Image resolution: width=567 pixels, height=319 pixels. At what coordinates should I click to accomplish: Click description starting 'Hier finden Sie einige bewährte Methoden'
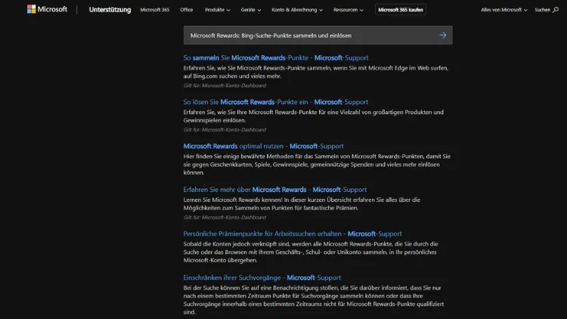[317, 164]
